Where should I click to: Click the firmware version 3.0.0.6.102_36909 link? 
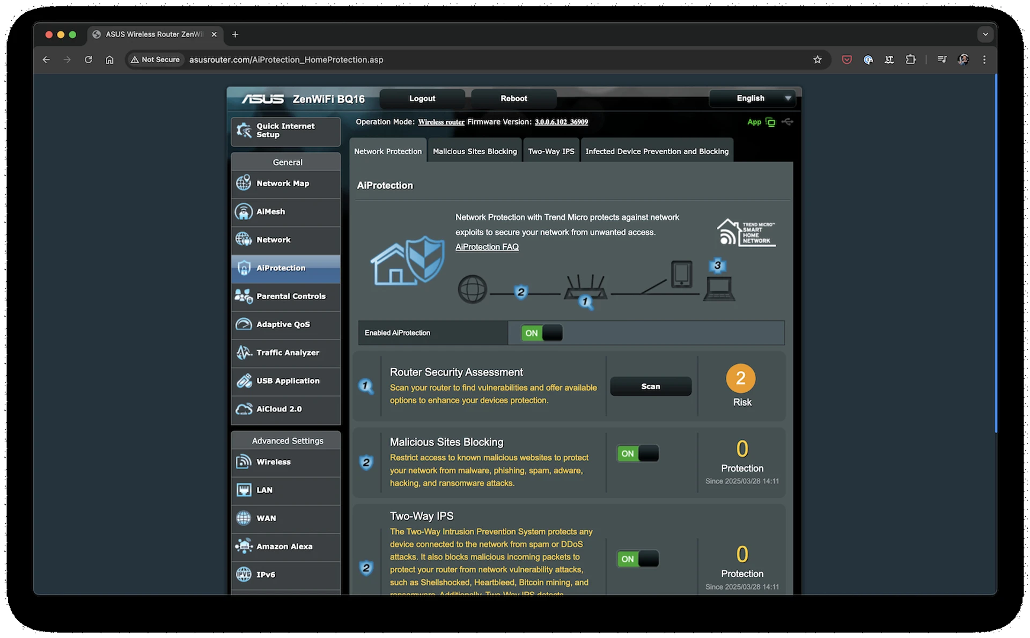pos(561,122)
